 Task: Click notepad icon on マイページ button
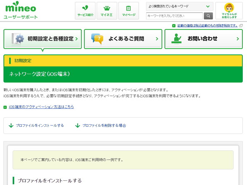pos(129,8)
